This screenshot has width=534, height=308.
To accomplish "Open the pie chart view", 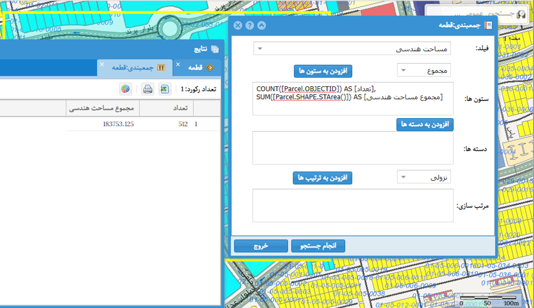I will pos(125,89).
